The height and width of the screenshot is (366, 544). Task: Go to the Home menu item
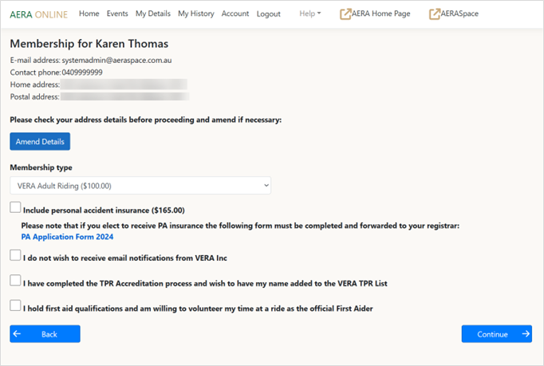coord(89,14)
